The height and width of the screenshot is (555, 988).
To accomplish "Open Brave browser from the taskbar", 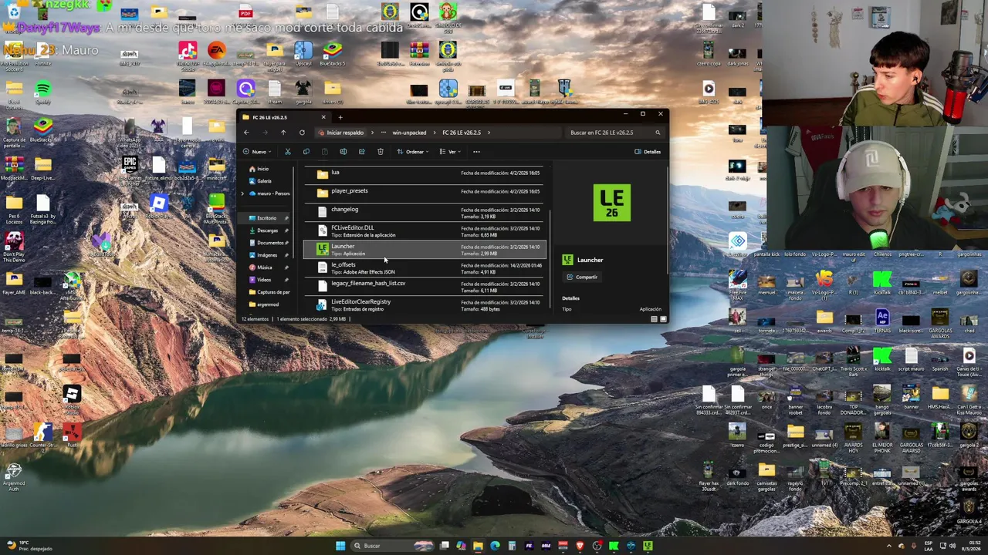I will click(580, 546).
